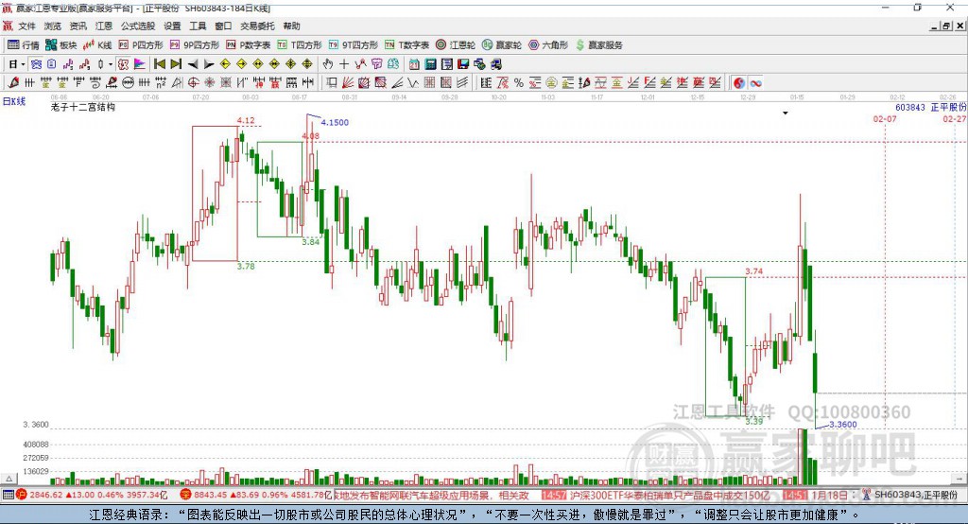Select the angle line tool
The height and width of the screenshot is (524, 968).
point(397,82)
